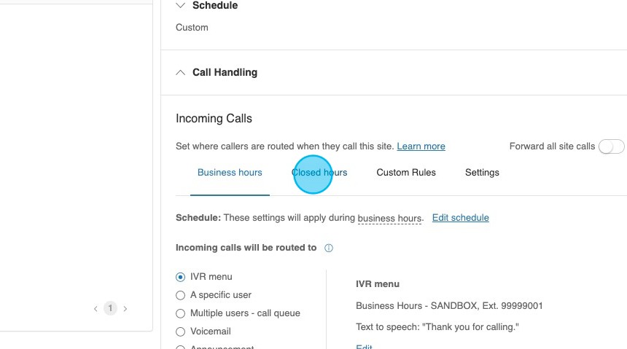Collapse the Call Handling section

click(x=181, y=73)
